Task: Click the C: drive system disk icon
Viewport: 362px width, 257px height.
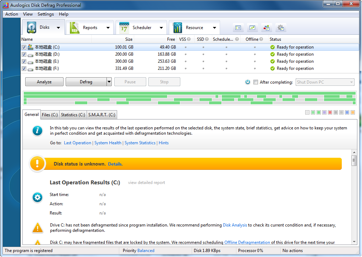Action: 31,47
